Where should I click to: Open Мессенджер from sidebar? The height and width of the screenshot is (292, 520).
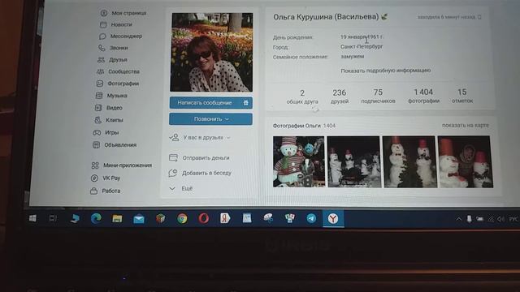(120, 36)
